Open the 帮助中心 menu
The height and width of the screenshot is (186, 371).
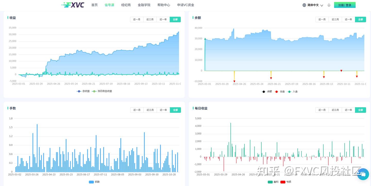pos(164,5)
